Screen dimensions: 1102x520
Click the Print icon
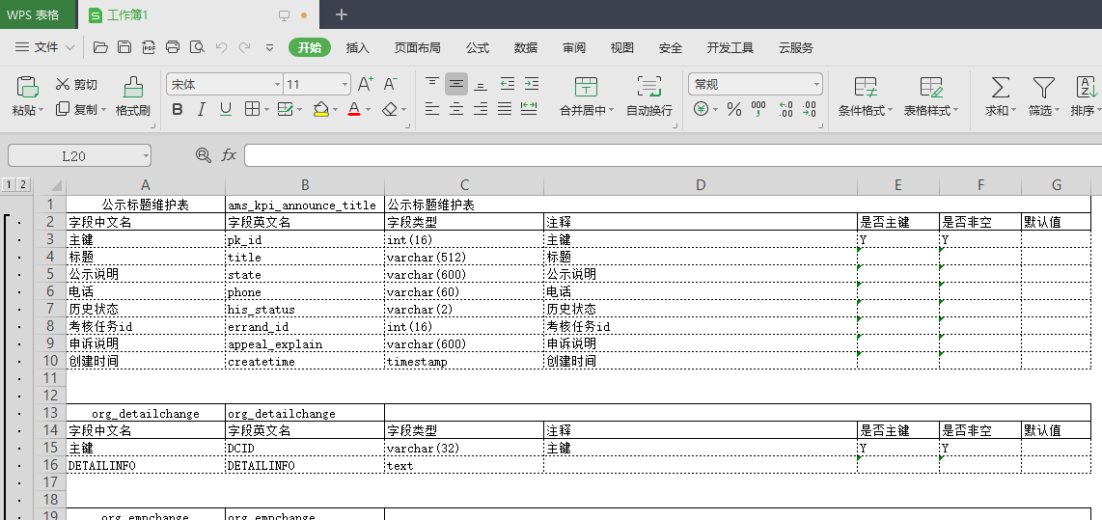pyautogui.click(x=173, y=48)
